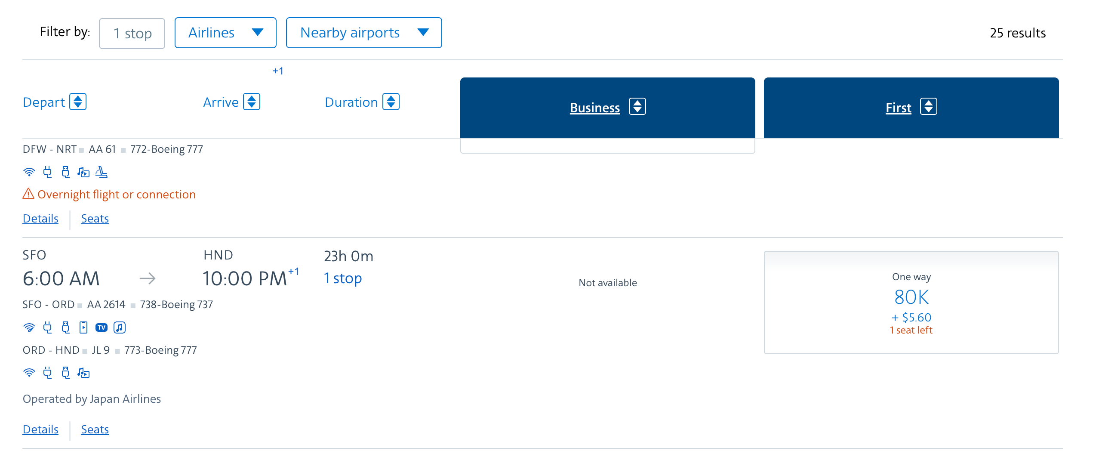
Task: Open the Airlines filter dropdown
Action: tap(225, 32)
